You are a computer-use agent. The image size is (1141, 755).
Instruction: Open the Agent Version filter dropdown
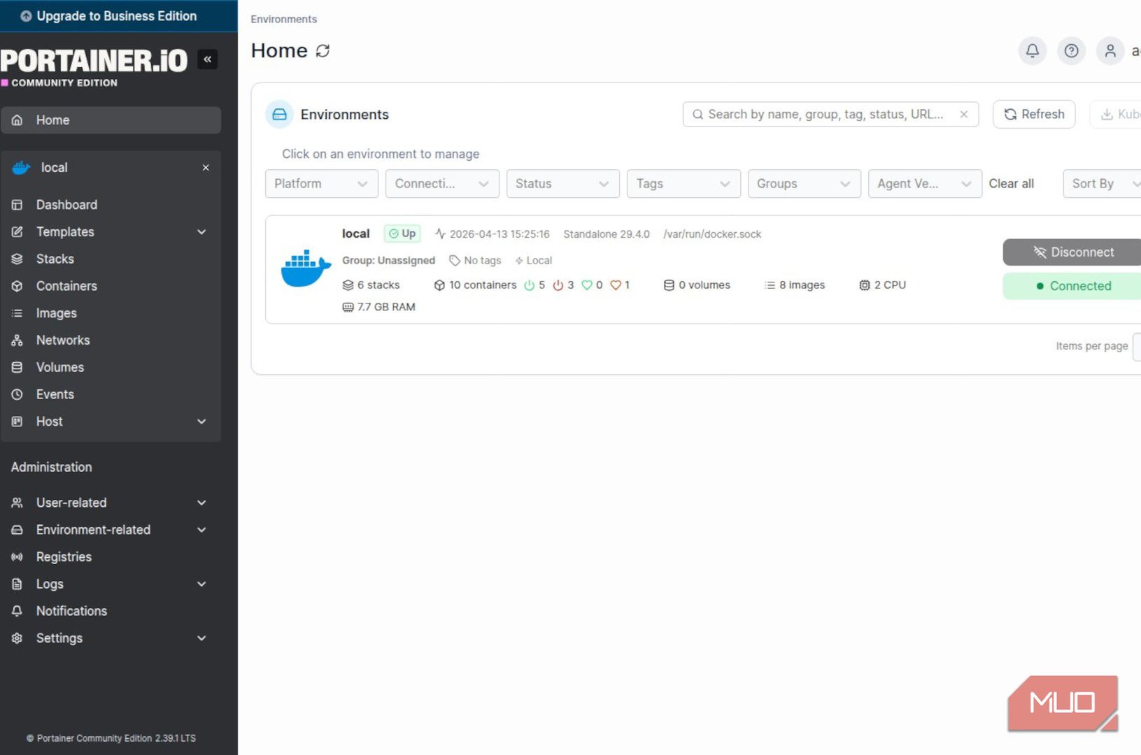(925, 184)
